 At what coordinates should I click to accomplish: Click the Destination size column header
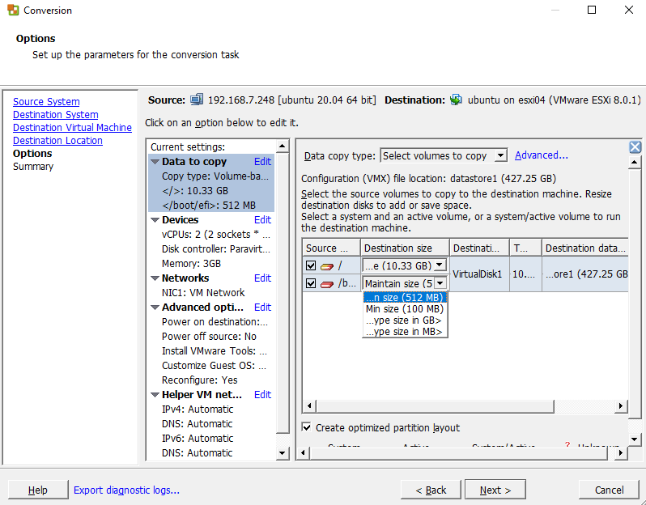pyautogui.click(x=405, y=248)
